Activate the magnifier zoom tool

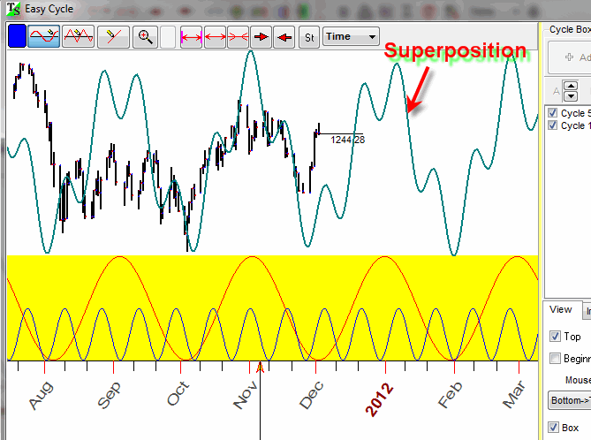[x=146, y=36]
